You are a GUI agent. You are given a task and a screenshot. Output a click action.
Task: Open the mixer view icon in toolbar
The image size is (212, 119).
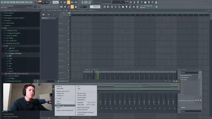[116, 7]
